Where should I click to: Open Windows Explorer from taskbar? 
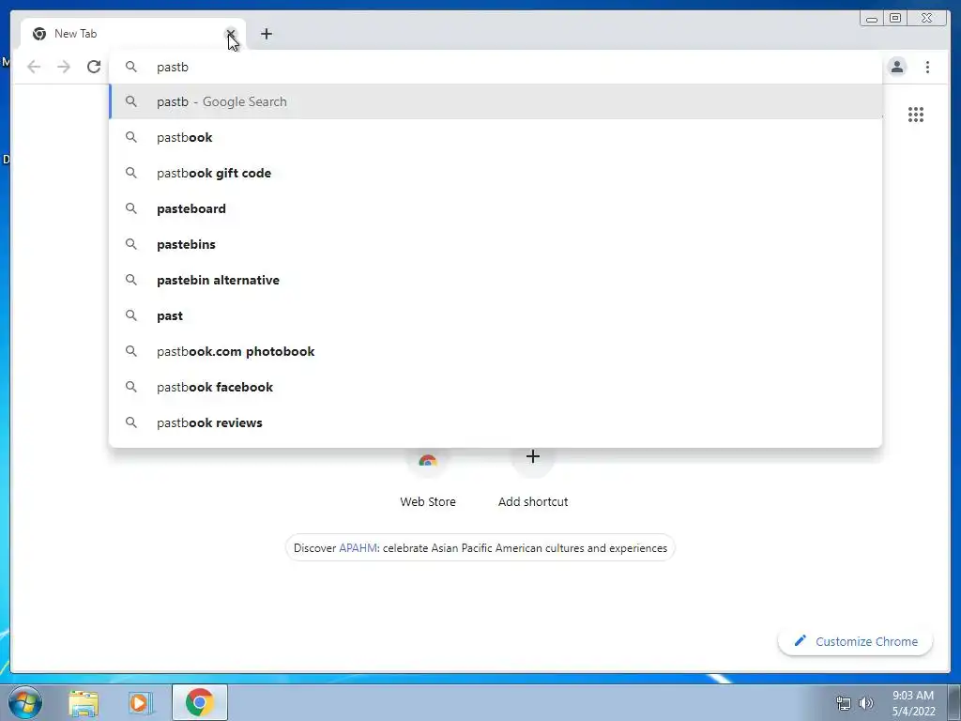(84, 703)
